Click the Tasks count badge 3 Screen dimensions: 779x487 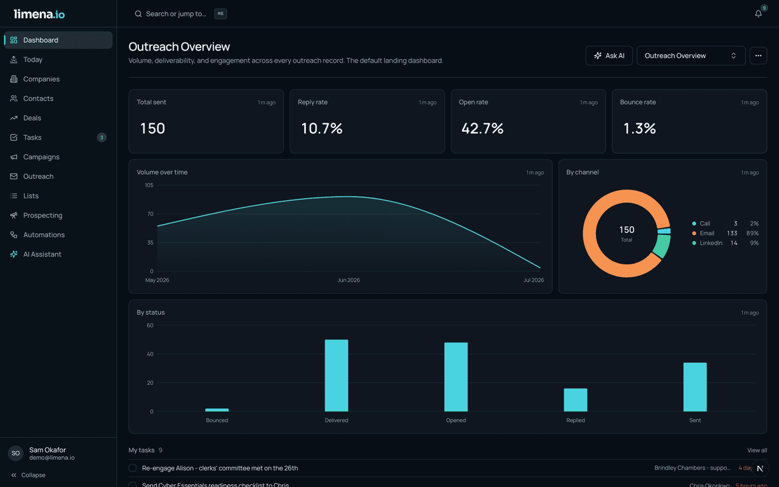pyautogui.click(x=102, y=137)
